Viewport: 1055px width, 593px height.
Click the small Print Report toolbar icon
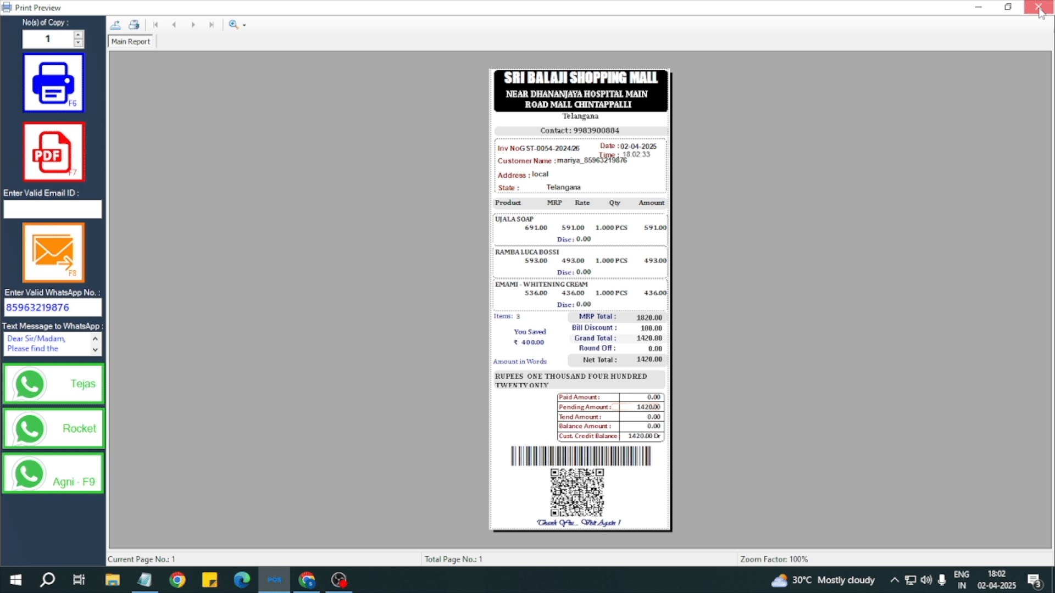coord(134,25)
